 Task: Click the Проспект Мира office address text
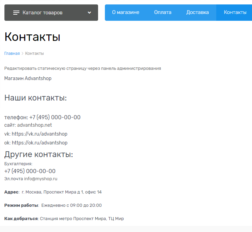[61, 192]
